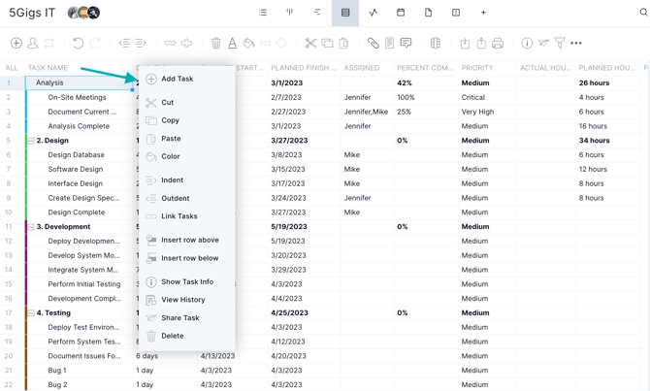Screen dimensions: 650x391
Task: Click the scissors cut toolbar icon
Action: coord(310,43)
